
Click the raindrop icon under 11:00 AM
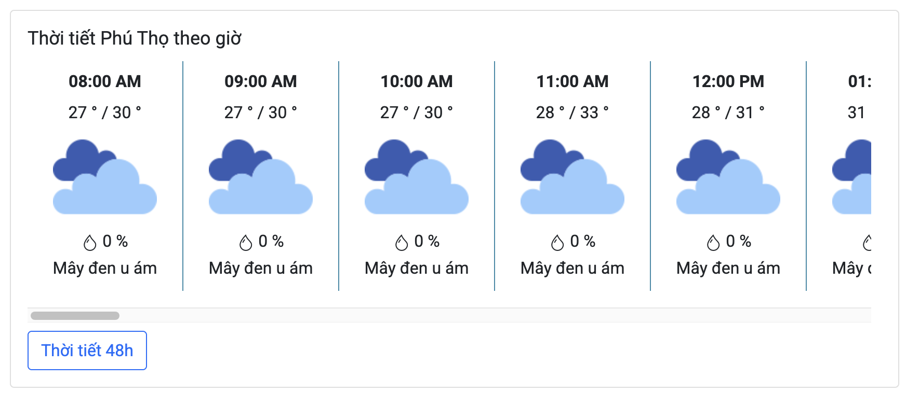pos(557,242)
